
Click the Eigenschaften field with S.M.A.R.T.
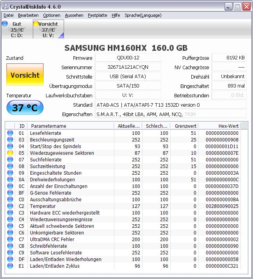171,114
